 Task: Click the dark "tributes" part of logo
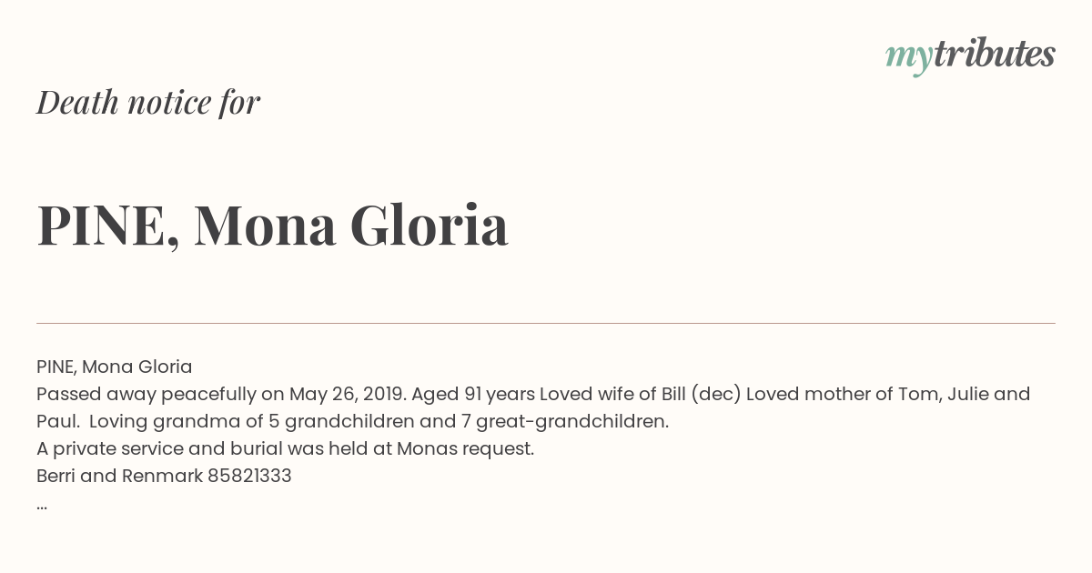(994, 54)
